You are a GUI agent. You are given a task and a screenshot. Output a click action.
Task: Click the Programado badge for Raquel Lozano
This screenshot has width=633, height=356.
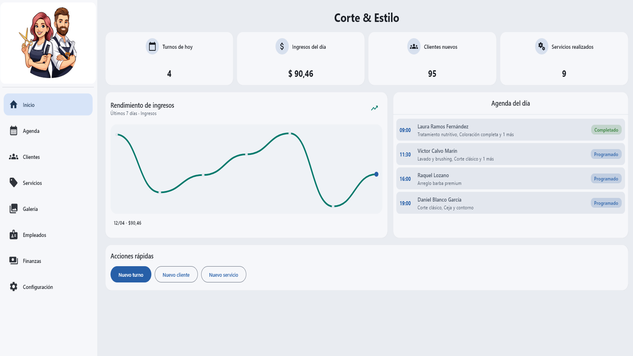[x=606, y=179]
